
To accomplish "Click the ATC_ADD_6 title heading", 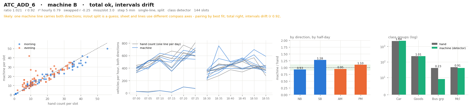I will [x=19, y=5].
